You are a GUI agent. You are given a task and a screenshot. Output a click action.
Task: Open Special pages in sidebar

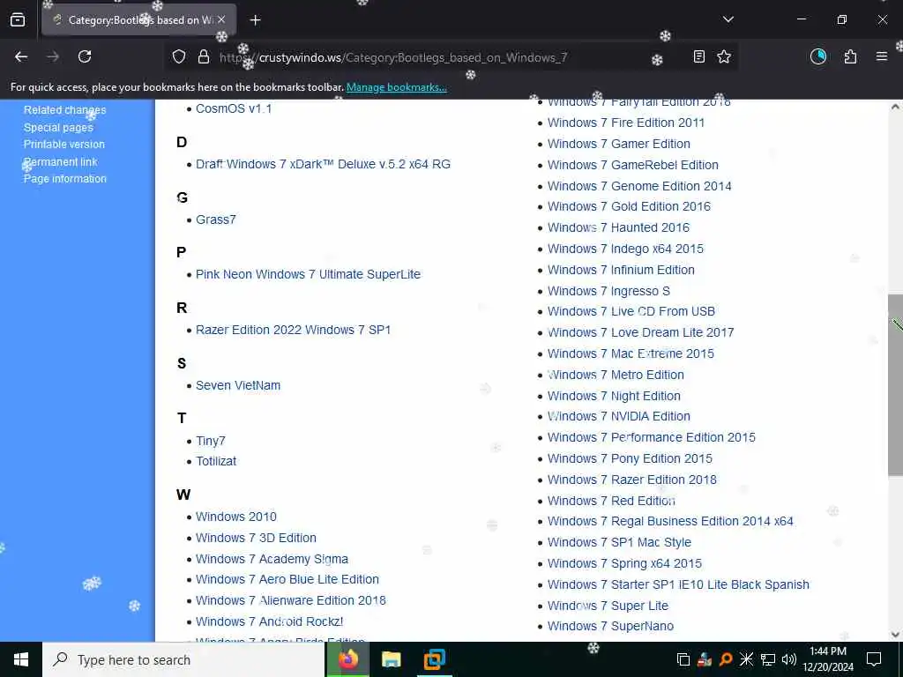click(58, 127)
